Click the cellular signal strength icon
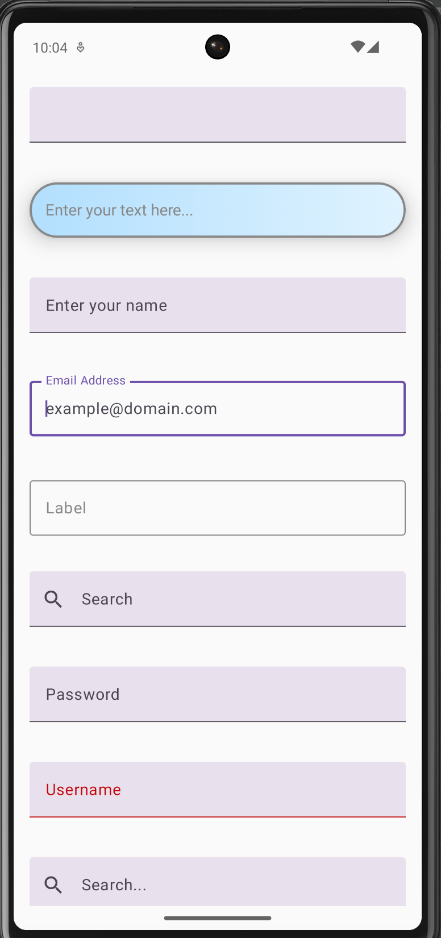 373,47
